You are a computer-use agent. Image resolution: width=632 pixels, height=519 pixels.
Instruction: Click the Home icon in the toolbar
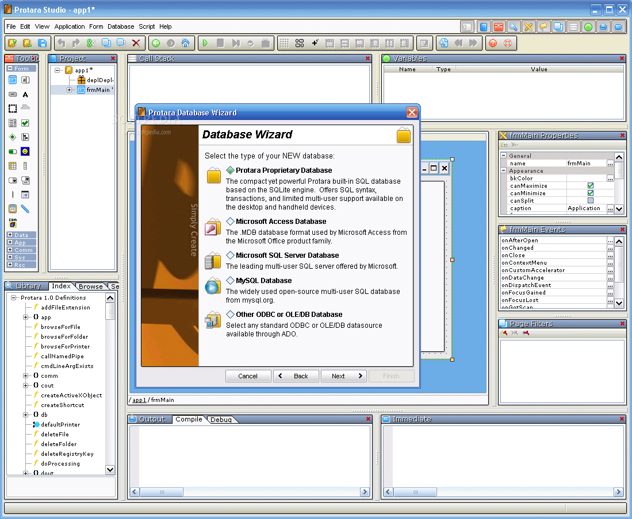point(185,43)
